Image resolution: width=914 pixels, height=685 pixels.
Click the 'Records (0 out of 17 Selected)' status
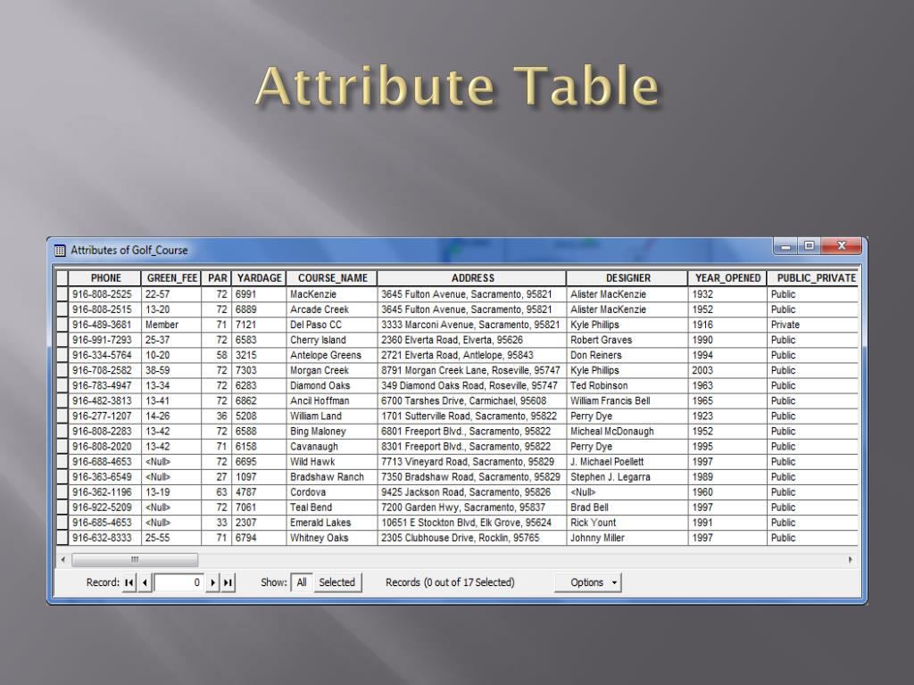coord(450,582)
